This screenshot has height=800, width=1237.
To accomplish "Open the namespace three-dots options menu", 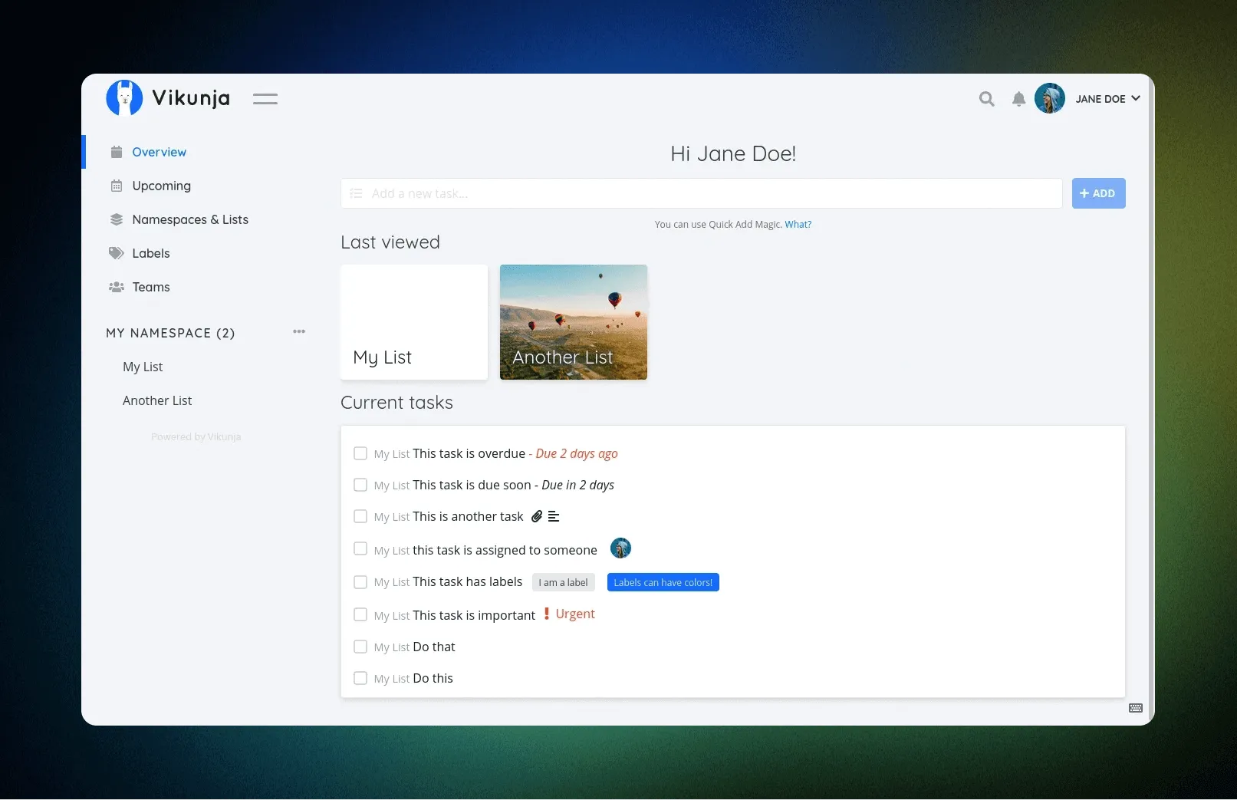I will [299, 331].
